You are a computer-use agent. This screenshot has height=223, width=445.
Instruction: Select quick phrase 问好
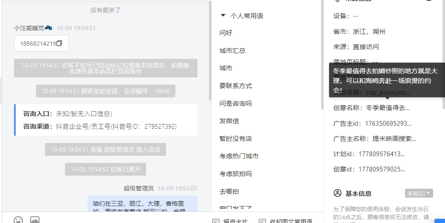tap(226, 33)
